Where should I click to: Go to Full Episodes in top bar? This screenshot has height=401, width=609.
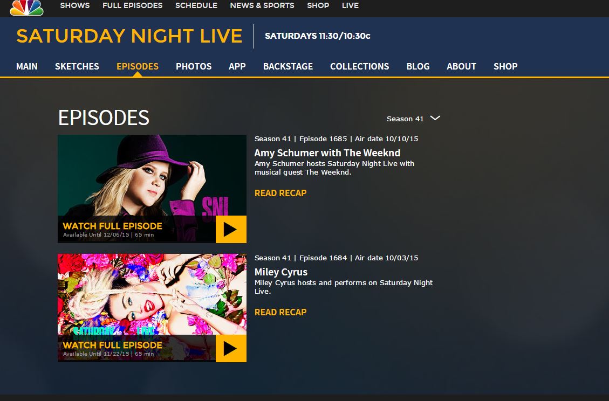pyautogui.click(x=133, y=5)
